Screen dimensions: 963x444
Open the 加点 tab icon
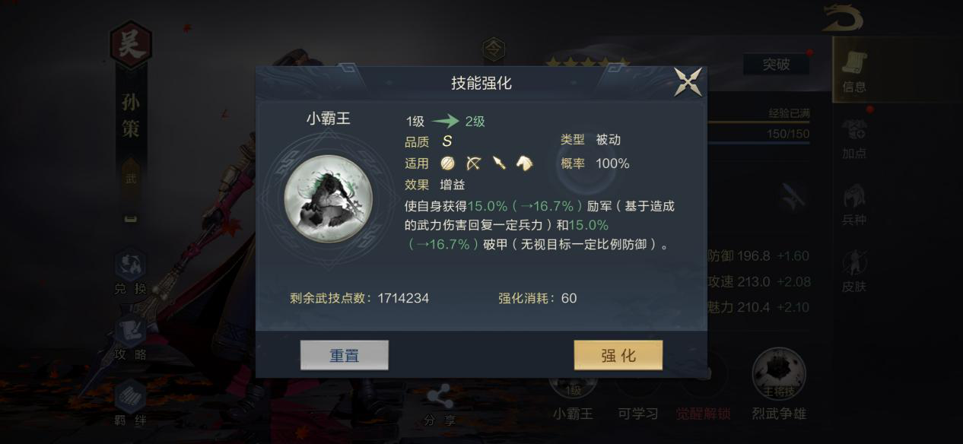point(854,138)
